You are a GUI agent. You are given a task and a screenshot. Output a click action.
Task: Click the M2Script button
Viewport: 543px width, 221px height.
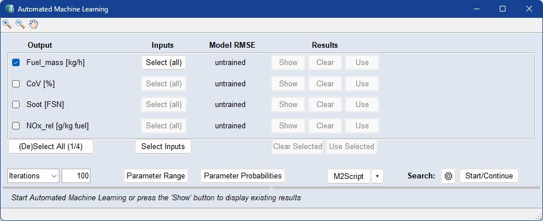coord(349,176)
